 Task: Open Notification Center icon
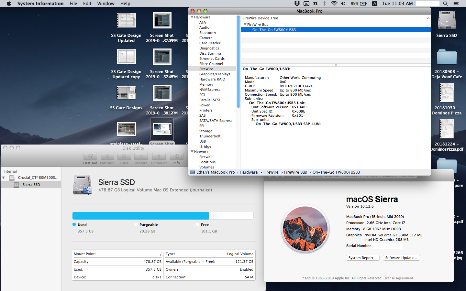point(456,4)
